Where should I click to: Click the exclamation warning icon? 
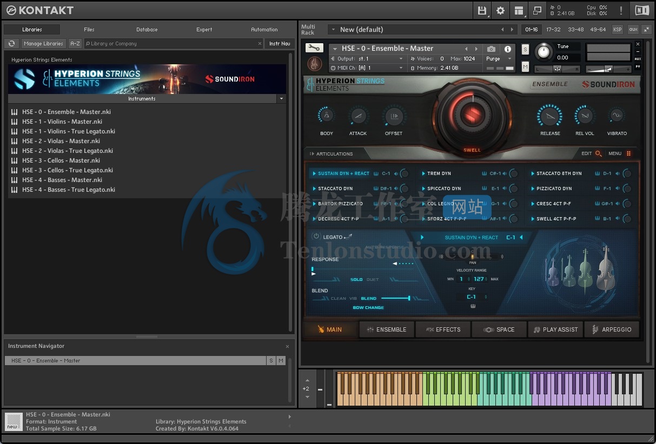point(621,10)
